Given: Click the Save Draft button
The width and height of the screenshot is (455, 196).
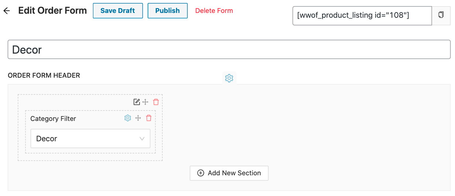Looking at the screenshot, I should 118,11.
